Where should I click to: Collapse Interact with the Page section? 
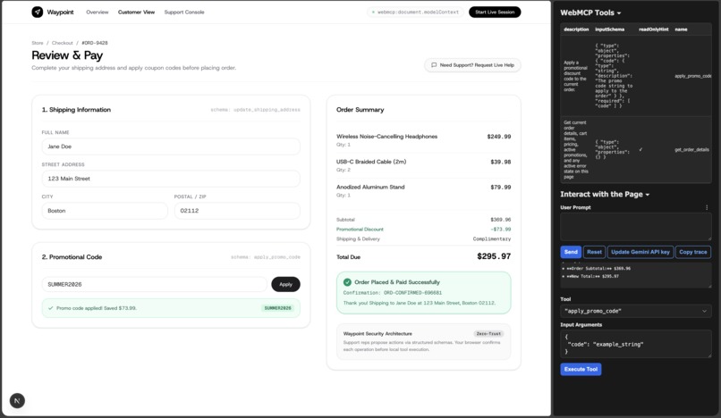click(x=605, y=195)
